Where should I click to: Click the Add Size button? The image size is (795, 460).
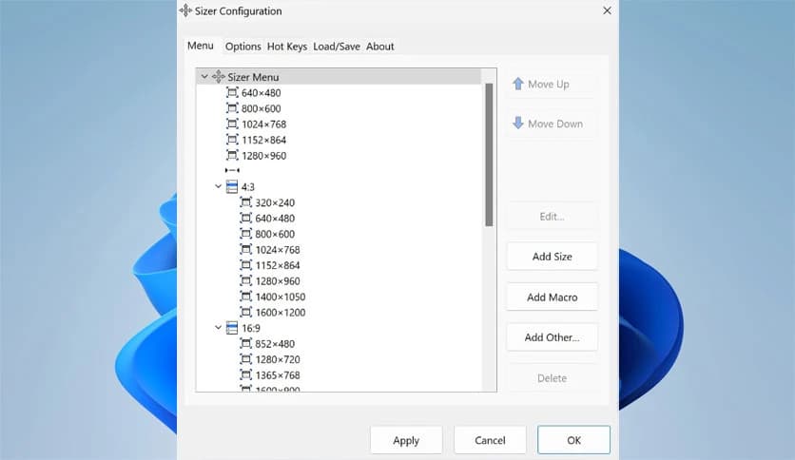click(x=552, y=257)
